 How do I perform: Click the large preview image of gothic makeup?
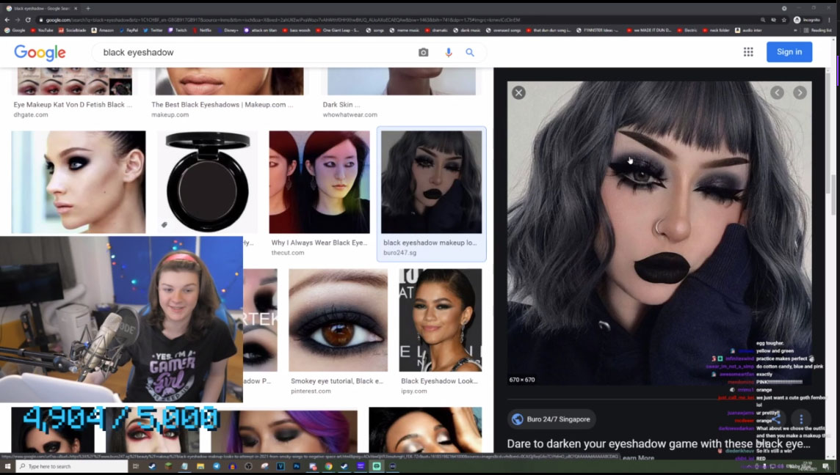point(659,233)
